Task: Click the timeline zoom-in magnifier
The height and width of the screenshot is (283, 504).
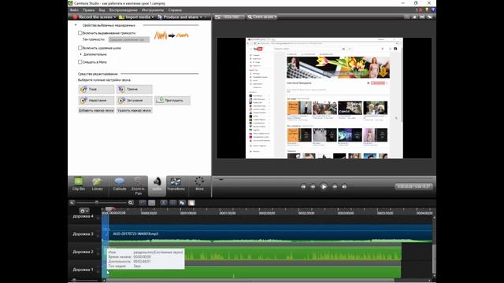Action: (131, 203)
